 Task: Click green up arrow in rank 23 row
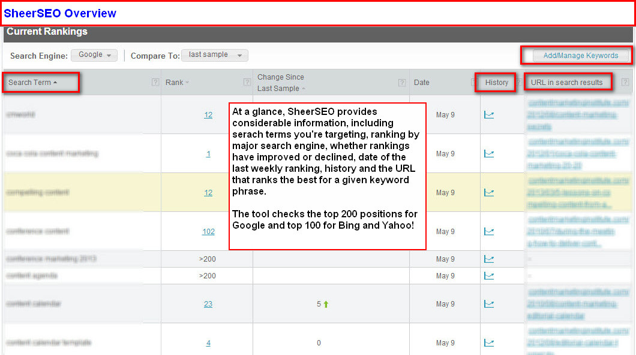tap(326, 304)
